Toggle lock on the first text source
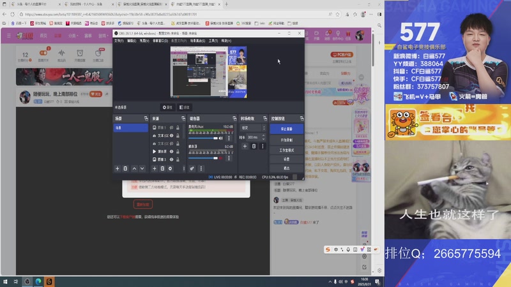The height and width of the screenshot is (287, 511). tap(178, 135)
